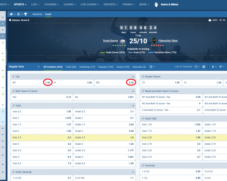Switch to the Event tab
Screen dimensions: 227x181
(x=48, y=14)
